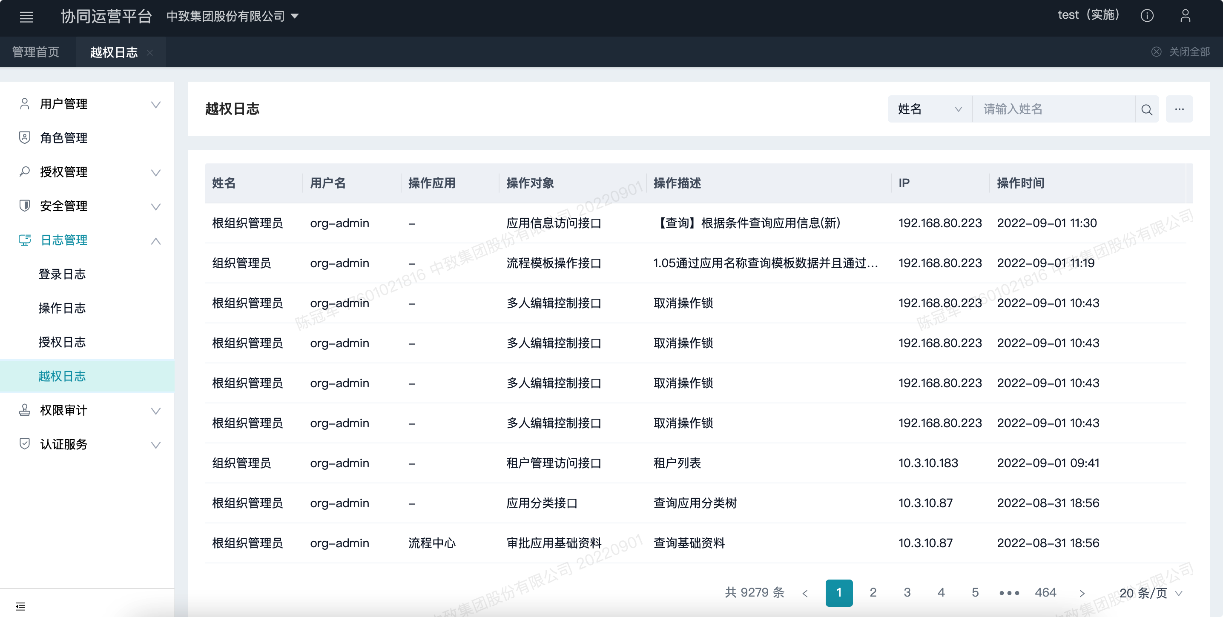Click the 关闭全部 button
Viewport: 1223px width, 617px height.
[1180, 51]
